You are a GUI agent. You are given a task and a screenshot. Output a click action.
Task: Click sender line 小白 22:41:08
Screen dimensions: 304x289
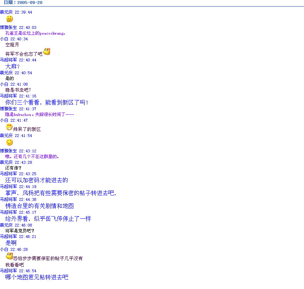[x=14, y=84]
